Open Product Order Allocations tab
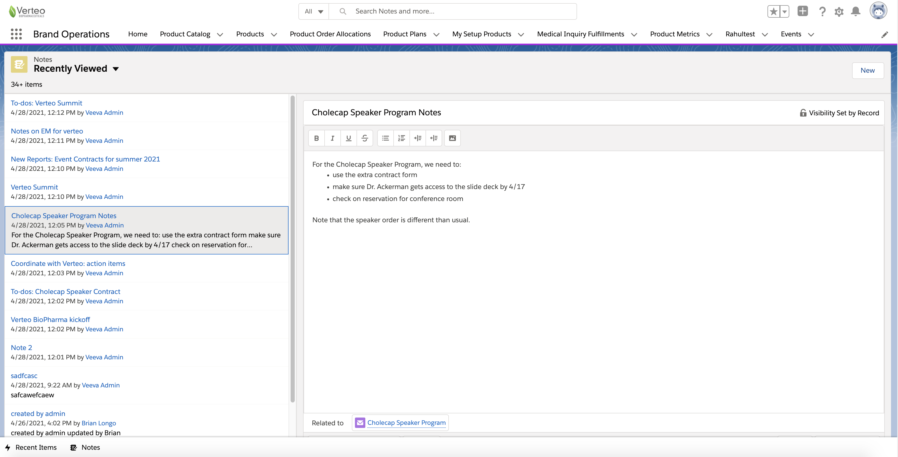The height and width of the screenshot is (457, 898). 330,34
